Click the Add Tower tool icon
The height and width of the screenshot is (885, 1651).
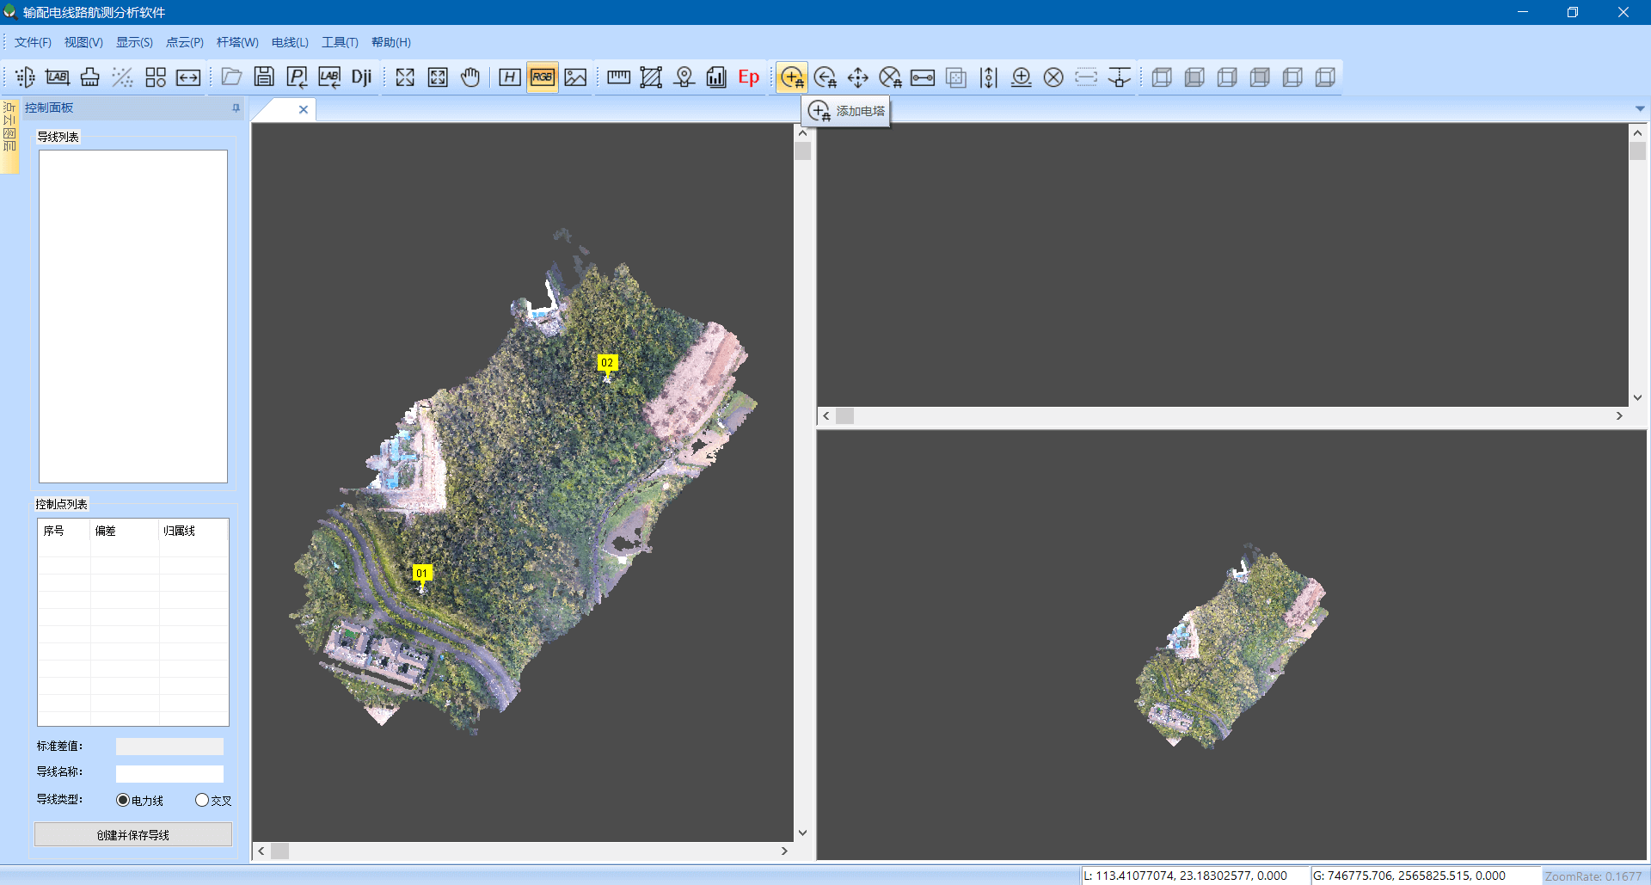pyautogui.click(x=791, y=77)
